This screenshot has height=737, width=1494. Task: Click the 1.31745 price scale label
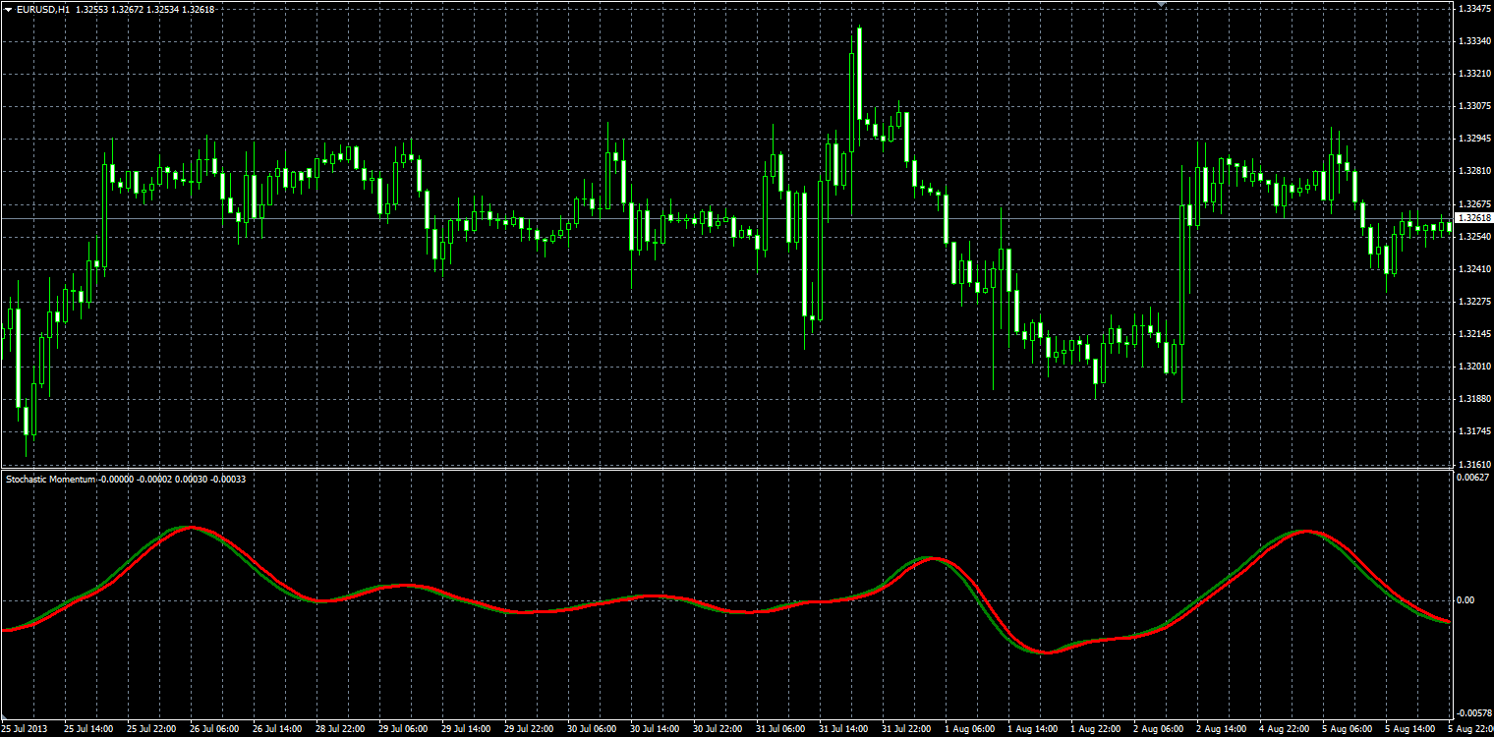(1473, 431)
